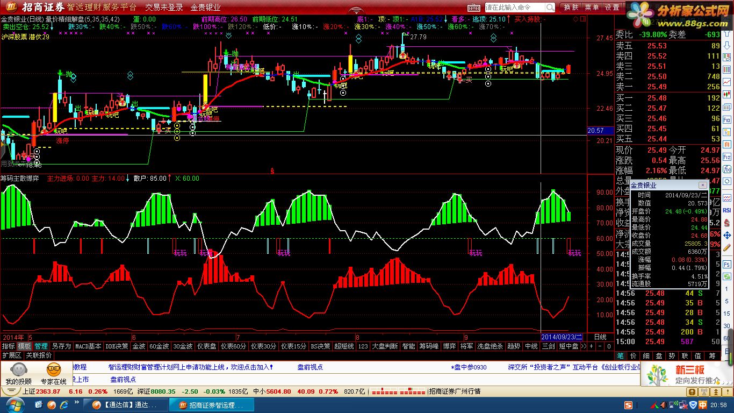Toggle the 笔 tick detail panel tab

[621, 355]
